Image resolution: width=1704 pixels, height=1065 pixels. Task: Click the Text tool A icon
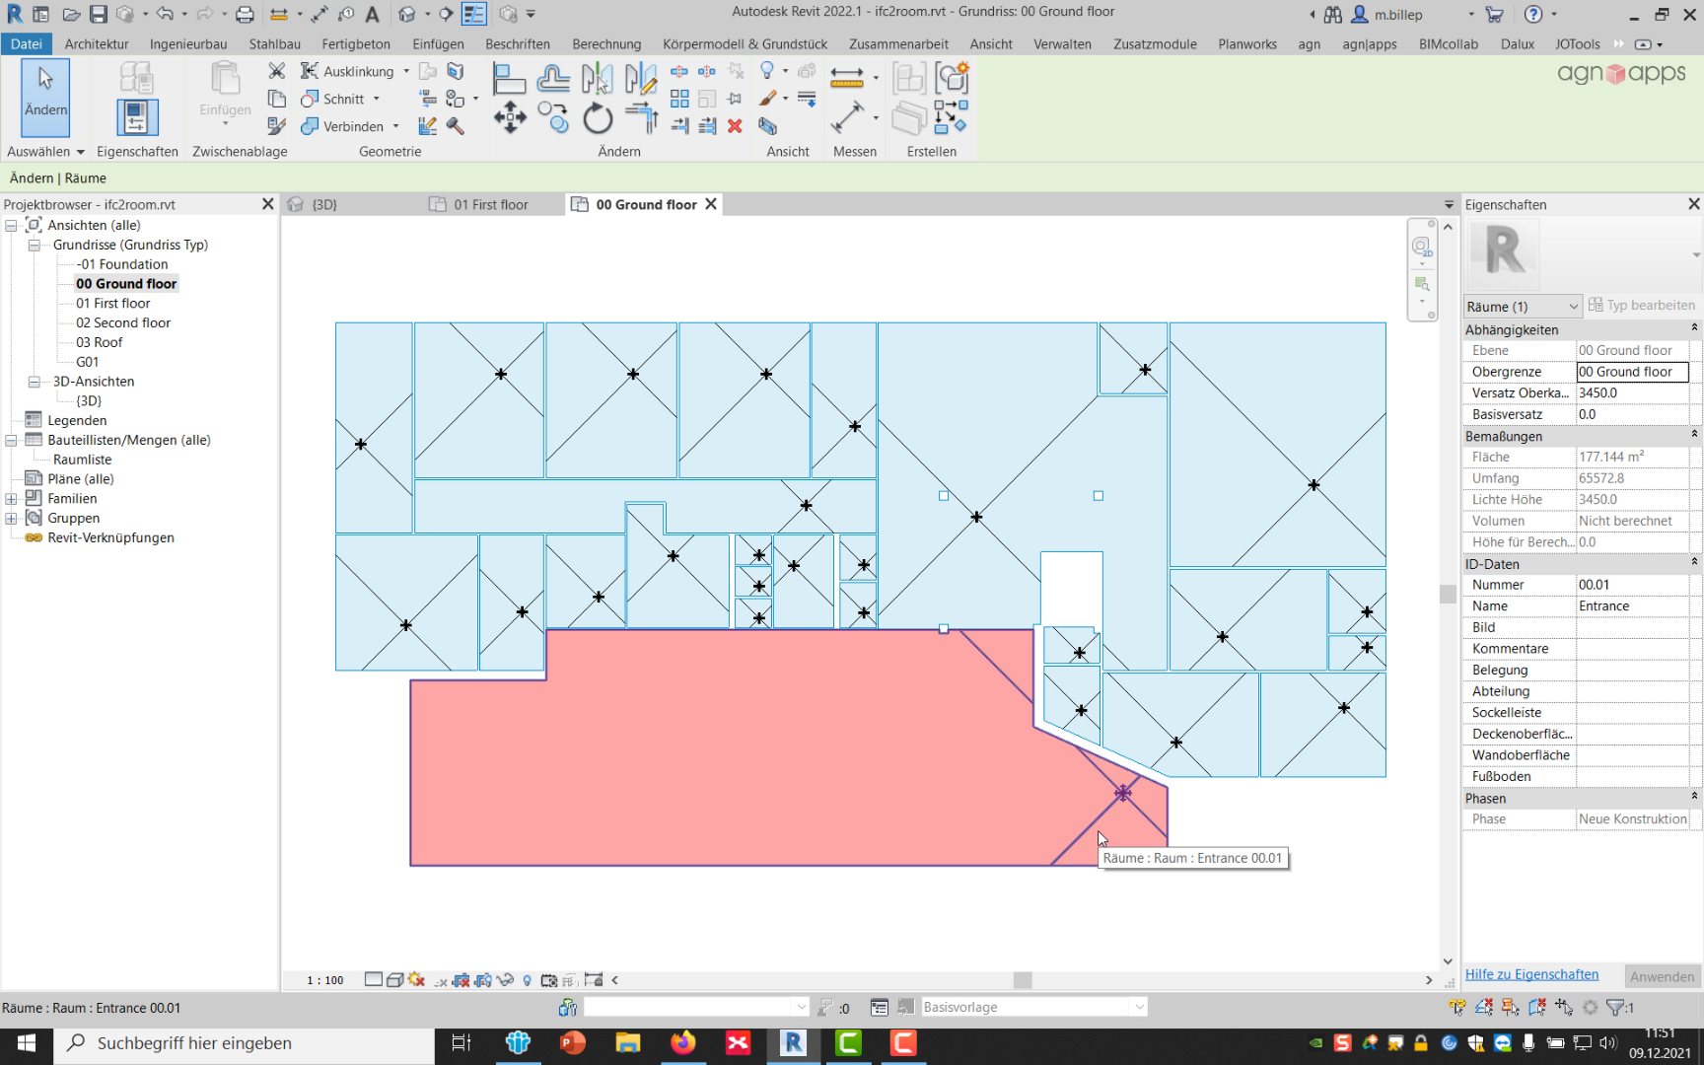point(372,14)
